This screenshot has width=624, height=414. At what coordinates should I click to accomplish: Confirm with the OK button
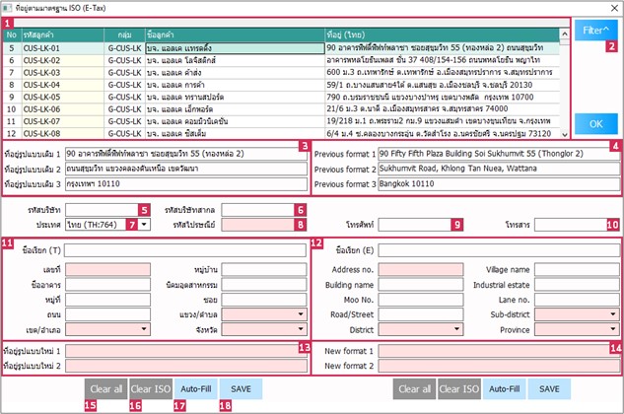coord(595,124)
